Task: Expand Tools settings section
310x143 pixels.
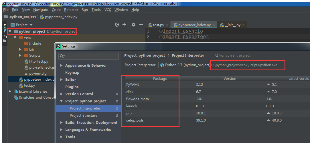Action: tap(62, 137)
